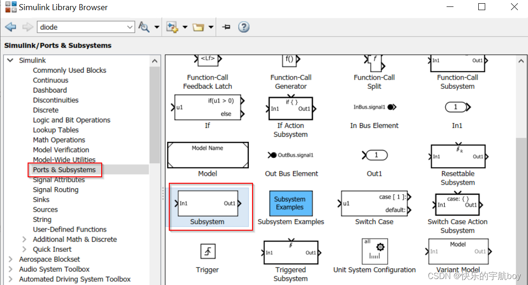The image size is (528, 285).
Task: Select the Sinks library
Action: click(41, 200)
